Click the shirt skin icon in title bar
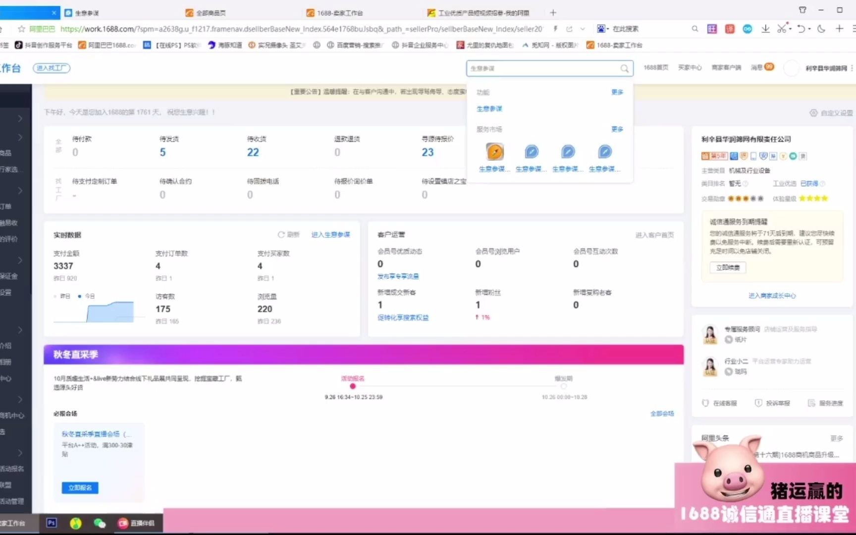The width and height of the screenshot is (856, 535). (x=802, y=10)
